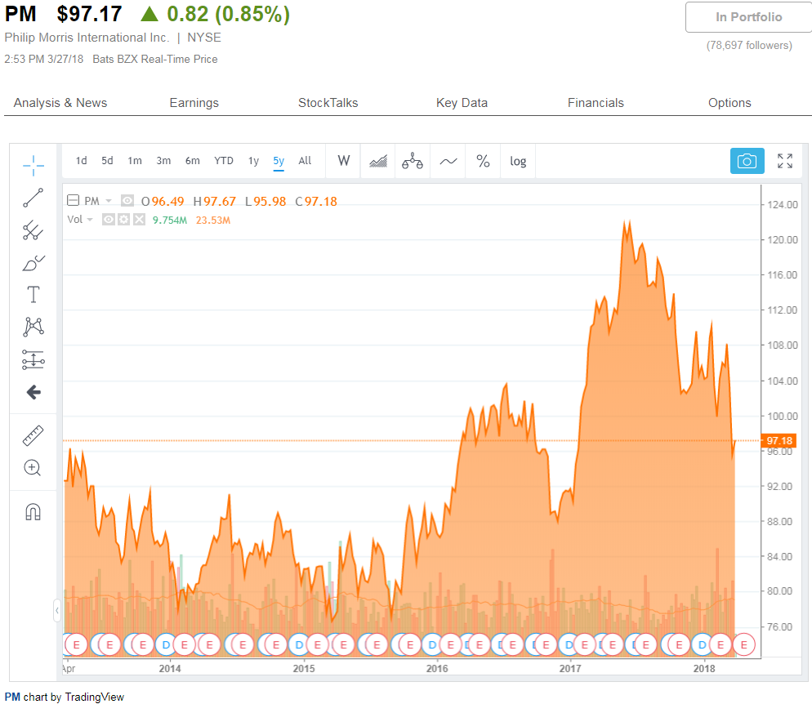Select the Measure ruler tool
The height and width of the screenshot is (713, 812).
(x=33, y=434)
